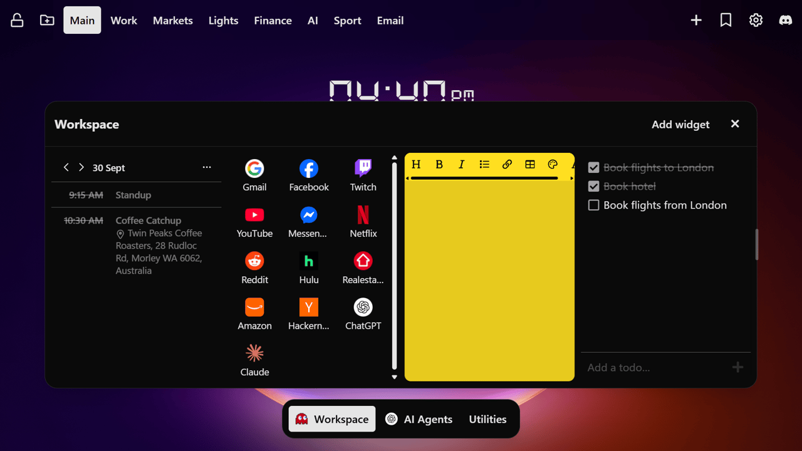Open the Hackernews shortcut icon
Screen dimensions: 802x451
pyautogui.click(x=308, y=307)
